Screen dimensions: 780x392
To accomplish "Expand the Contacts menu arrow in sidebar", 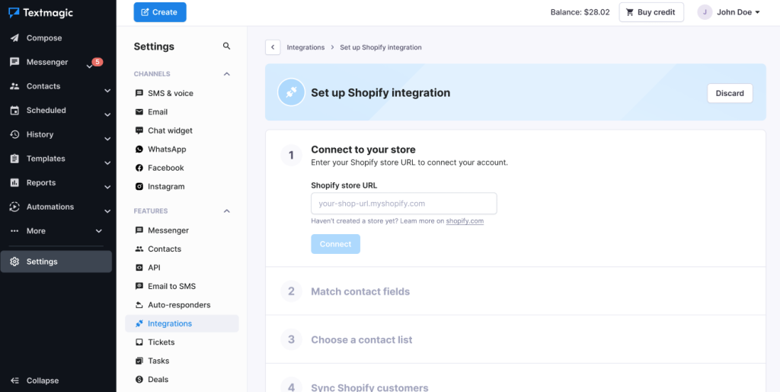I will [107, 91].
